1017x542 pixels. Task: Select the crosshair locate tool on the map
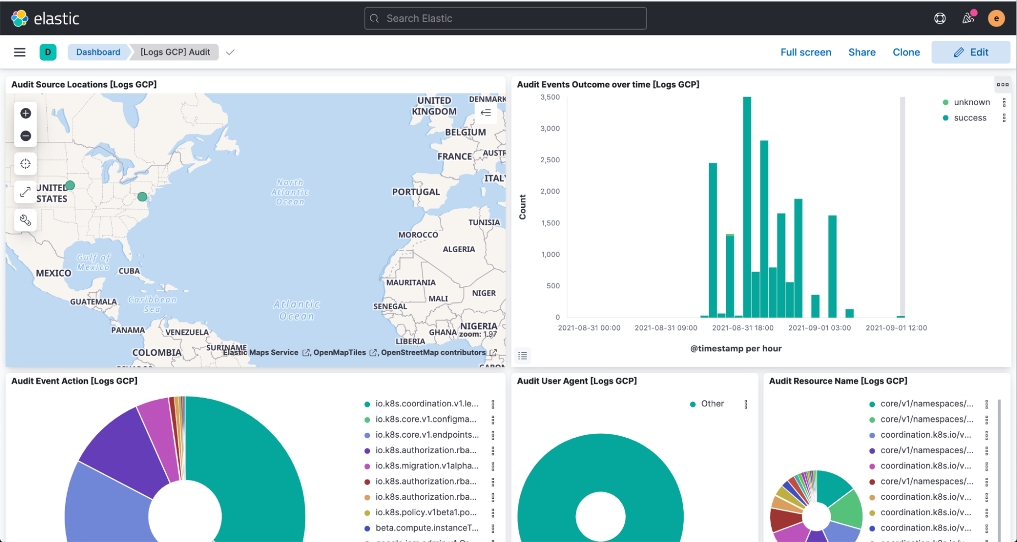pyautogui.click(x=25, y=164)
